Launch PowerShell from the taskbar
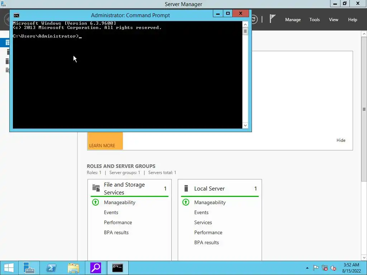Viewport: 367px width, 275px height. click(x=51, y=268)
